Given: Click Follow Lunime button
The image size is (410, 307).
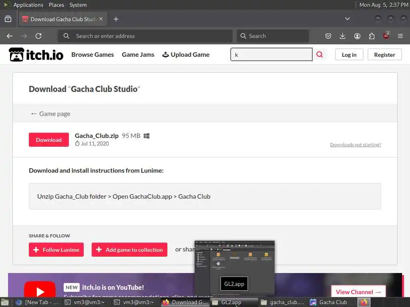Looking at the screenshot, I should tap(56, 249).
